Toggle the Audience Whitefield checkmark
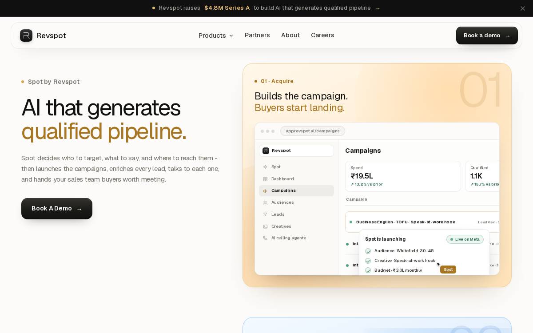 pyautogui.click(x=368, y=251)
